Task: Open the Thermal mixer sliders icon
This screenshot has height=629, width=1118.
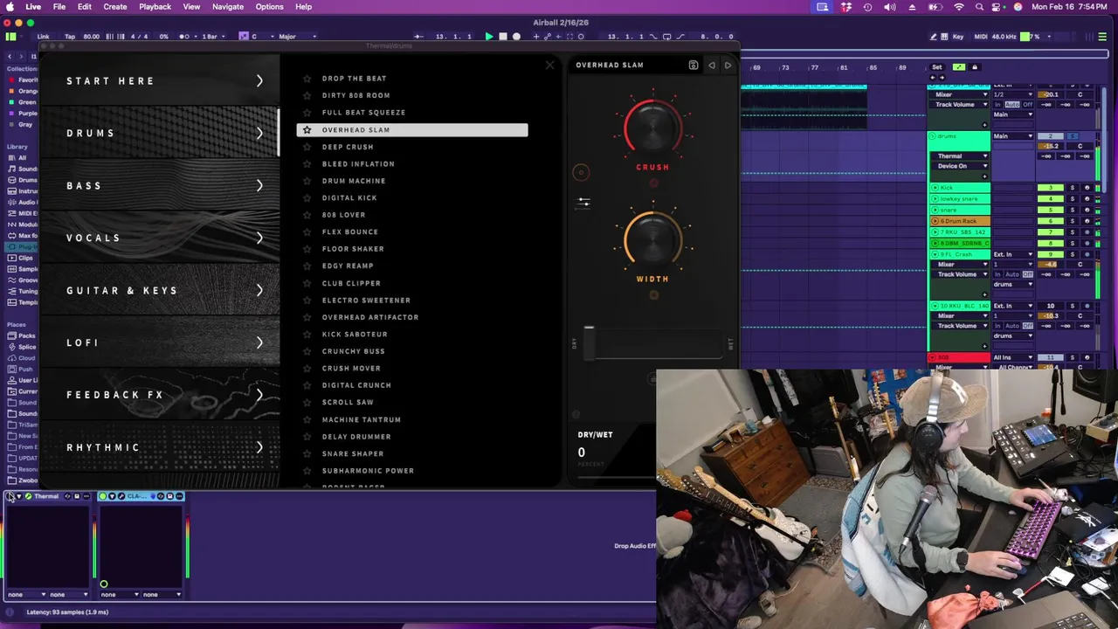Action: [583, 203]
